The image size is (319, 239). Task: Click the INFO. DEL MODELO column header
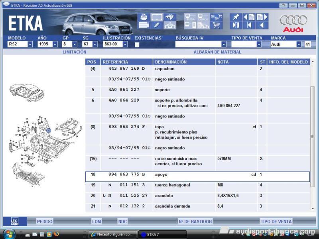(288, 62)
